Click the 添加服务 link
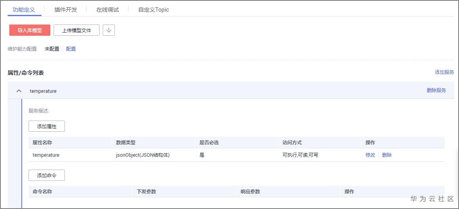459x209 pixels. [444, 72]
